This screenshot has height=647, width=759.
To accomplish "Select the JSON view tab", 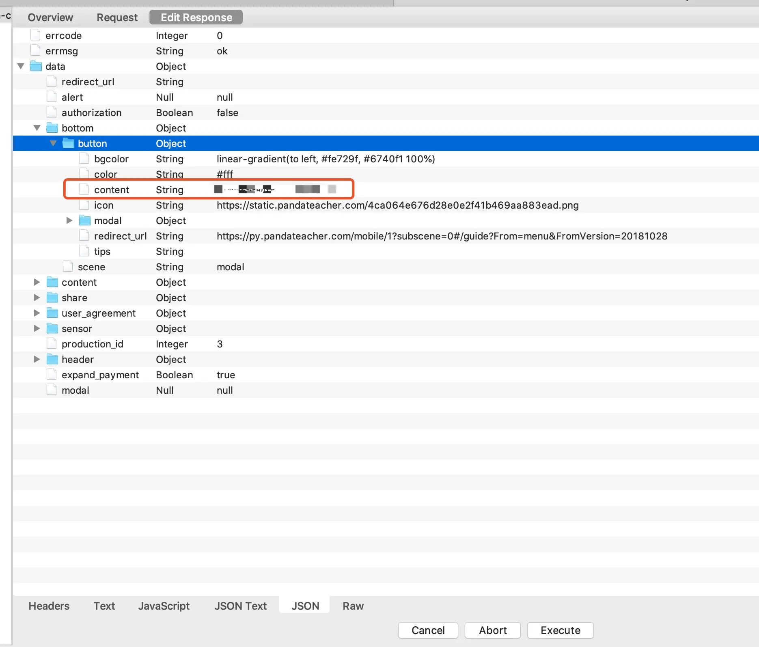I will [305, 606].
